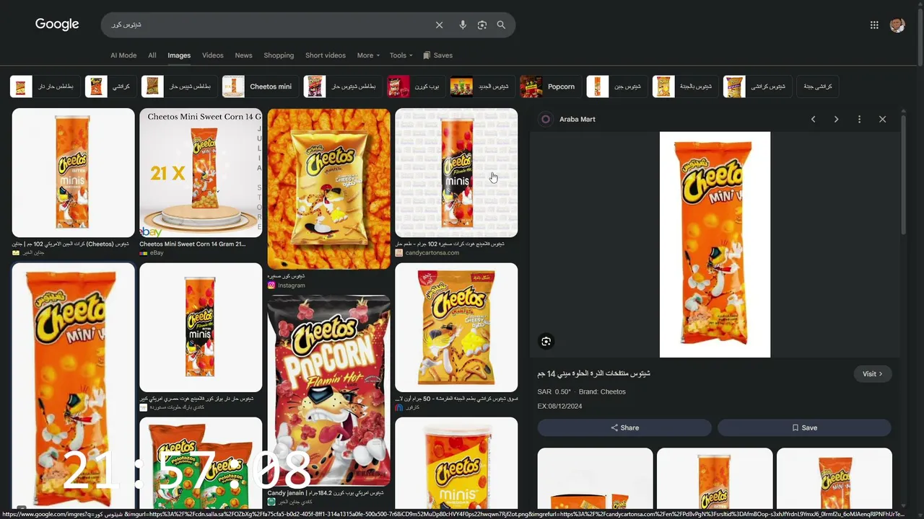
Task: Open the Google apps grid
Action: pyautogui.click(x=874, y=25)
